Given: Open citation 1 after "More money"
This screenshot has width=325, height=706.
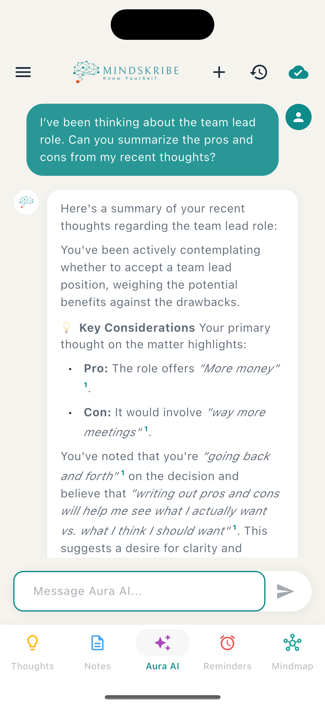Looking at the screenshot, I should click(86, 385).
